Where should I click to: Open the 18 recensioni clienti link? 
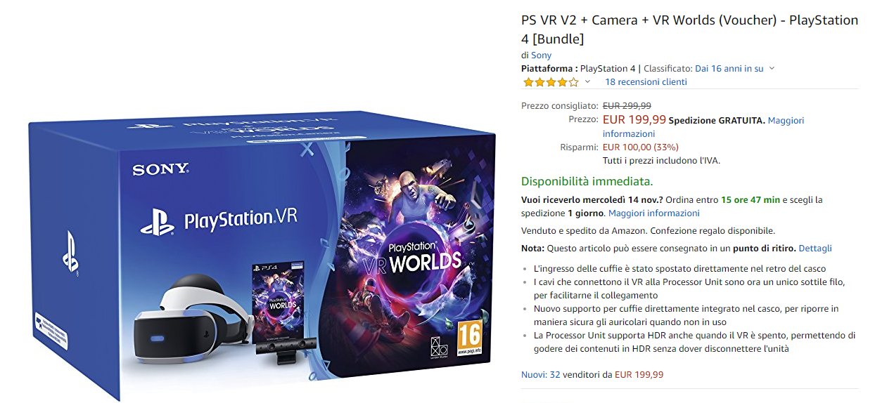click(646, 82)
